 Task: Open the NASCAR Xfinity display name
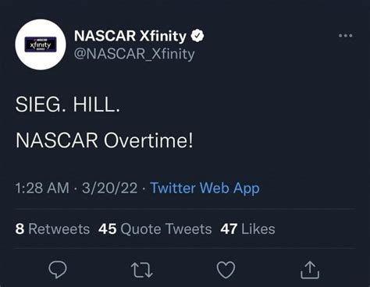130,36
